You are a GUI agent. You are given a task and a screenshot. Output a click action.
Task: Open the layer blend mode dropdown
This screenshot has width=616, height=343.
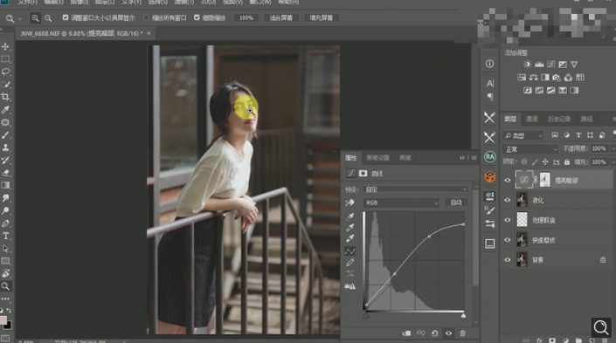click(x=530, y=149)
